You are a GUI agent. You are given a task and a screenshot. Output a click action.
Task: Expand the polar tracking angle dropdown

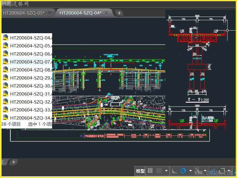(x=190, y=171)
